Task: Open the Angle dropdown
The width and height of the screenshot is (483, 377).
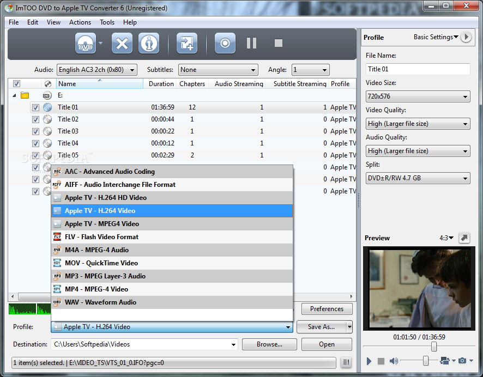Action: 311,70
